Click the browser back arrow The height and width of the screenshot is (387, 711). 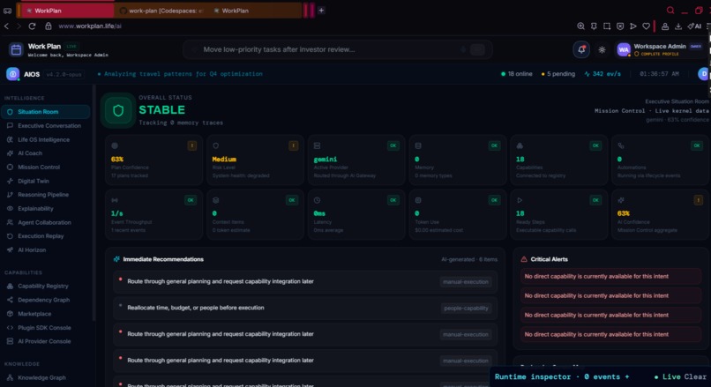coord(6,26)
